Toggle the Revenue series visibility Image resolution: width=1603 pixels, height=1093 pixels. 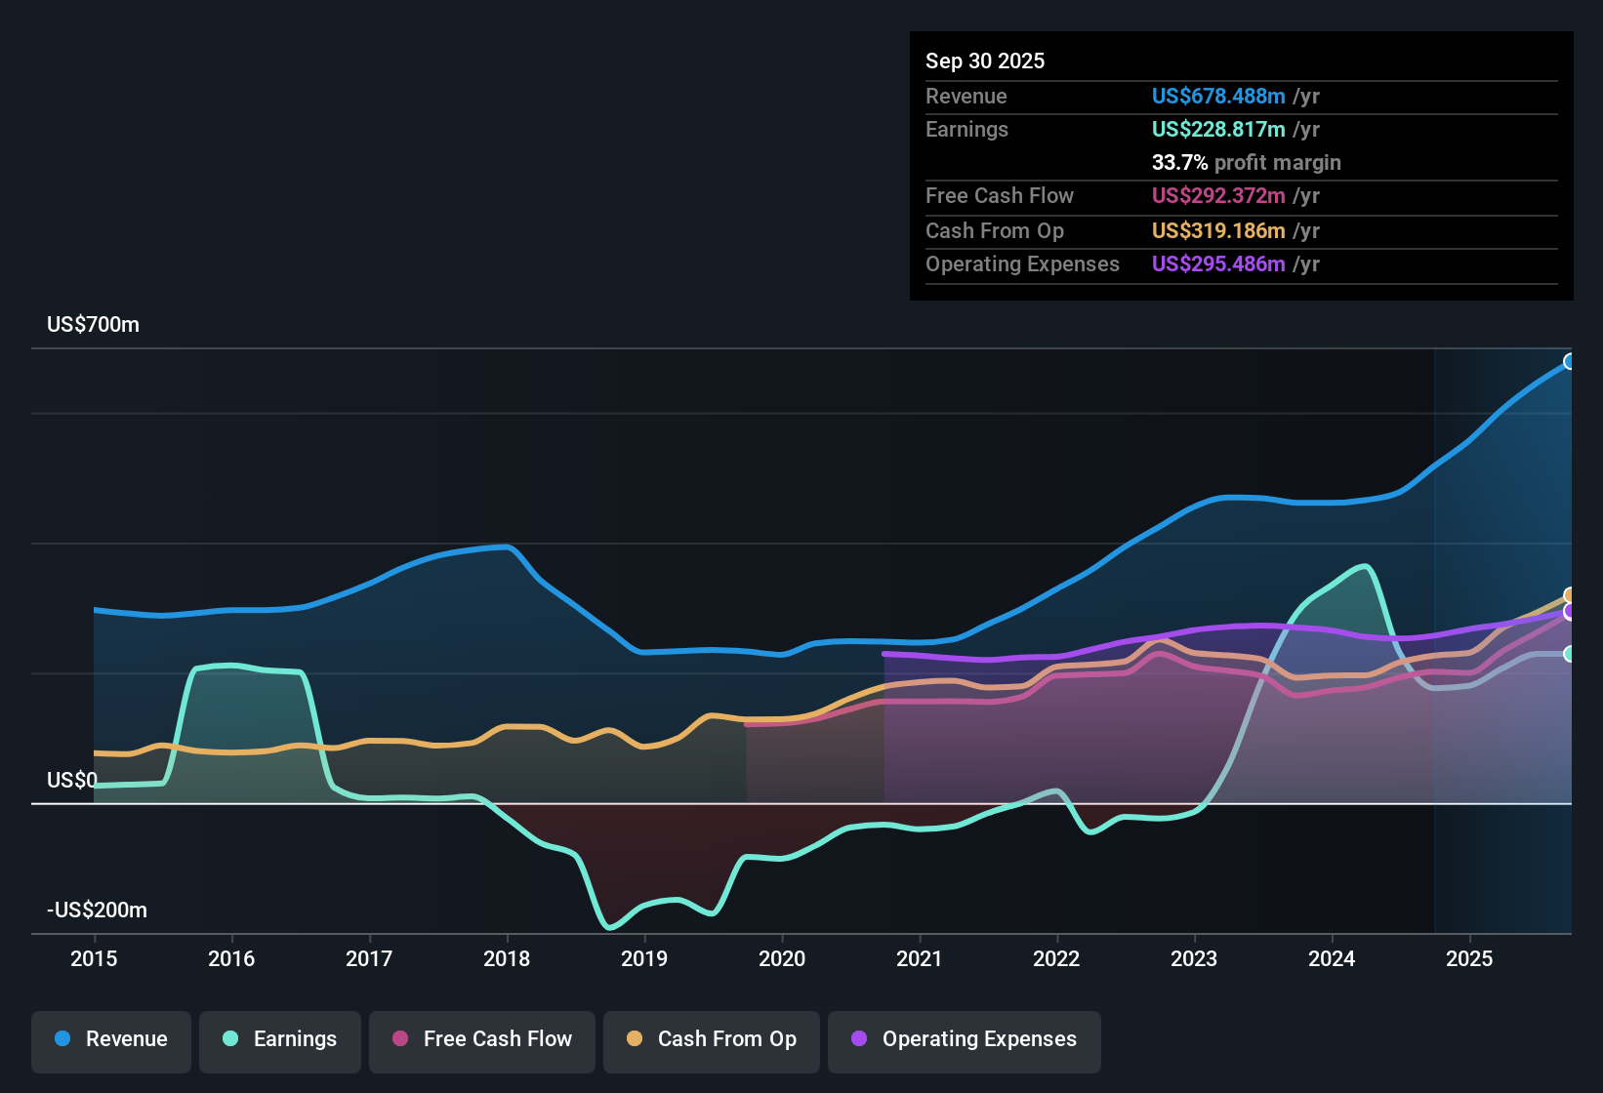coord(110,1040)
